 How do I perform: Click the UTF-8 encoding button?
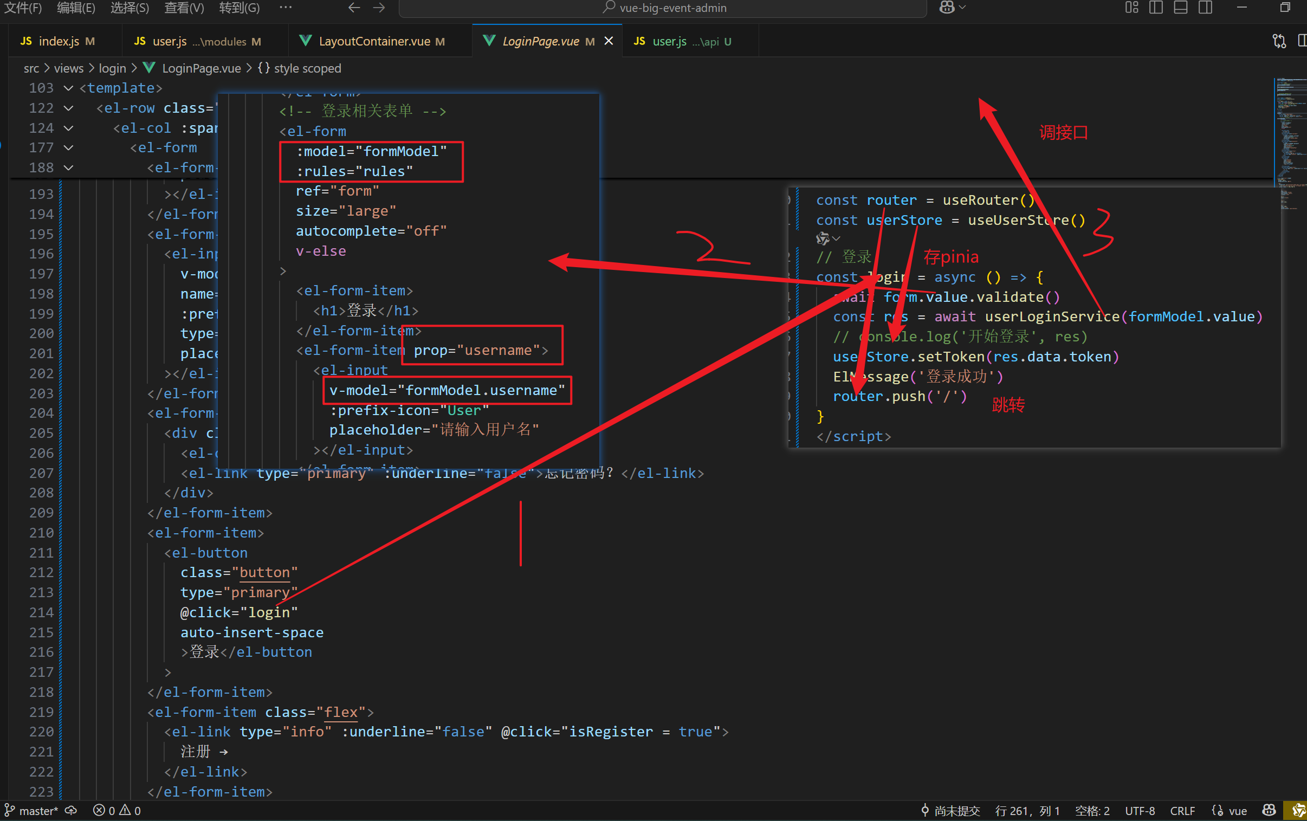pos(1140,810)
